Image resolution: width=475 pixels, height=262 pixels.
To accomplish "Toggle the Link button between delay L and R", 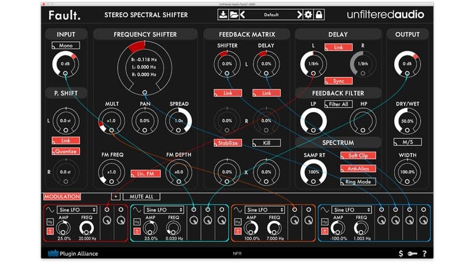I will (339, 47).
